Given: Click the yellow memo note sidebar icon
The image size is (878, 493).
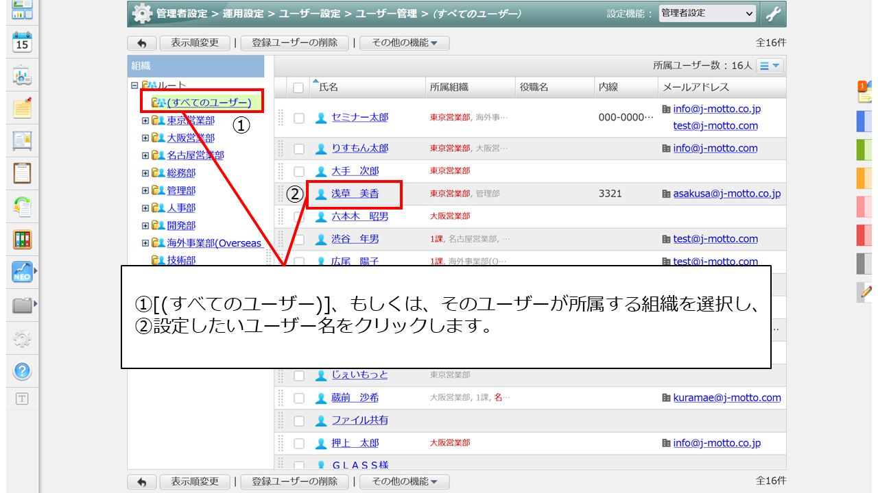Looking at the screenshot, I should coord(22,108).
